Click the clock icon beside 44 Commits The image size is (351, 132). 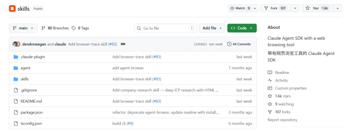point(229,44)
